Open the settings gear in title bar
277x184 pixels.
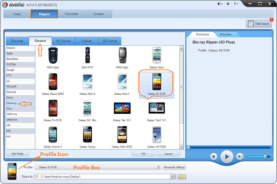click(x=228, y=4)
